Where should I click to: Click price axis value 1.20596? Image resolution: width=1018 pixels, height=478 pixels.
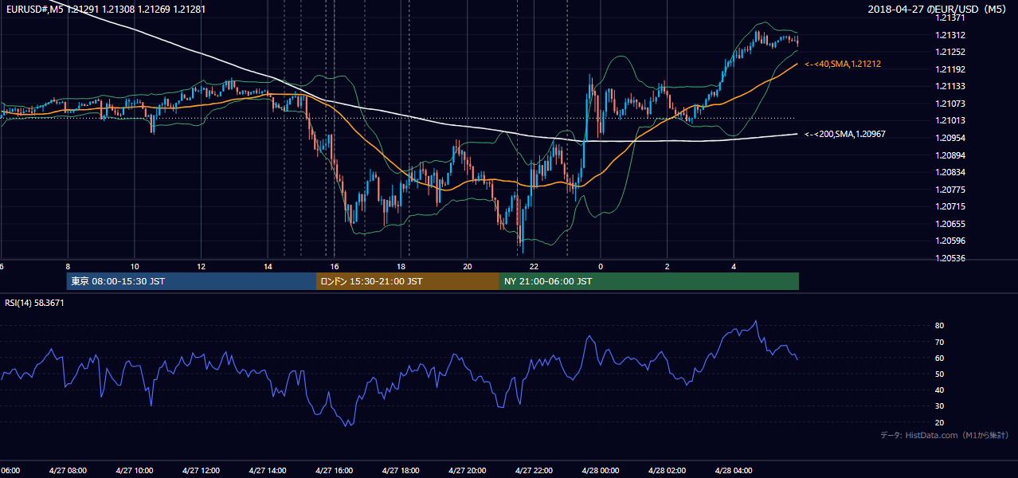pyautogui.click(x=951, y=241)
